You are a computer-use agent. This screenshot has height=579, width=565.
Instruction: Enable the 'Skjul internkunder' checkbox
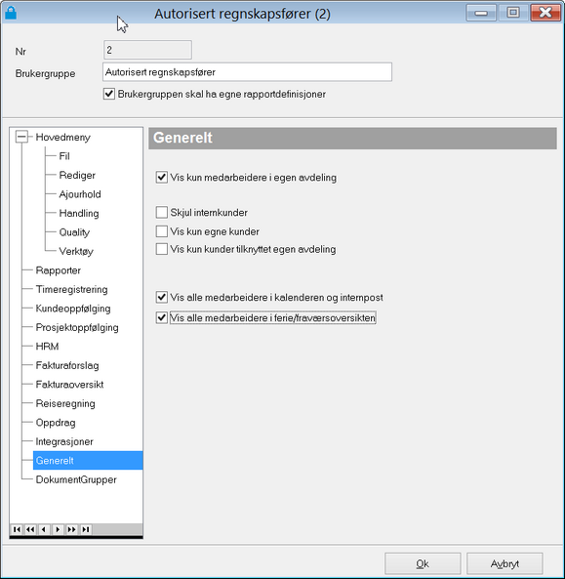[x=162, y=212]
